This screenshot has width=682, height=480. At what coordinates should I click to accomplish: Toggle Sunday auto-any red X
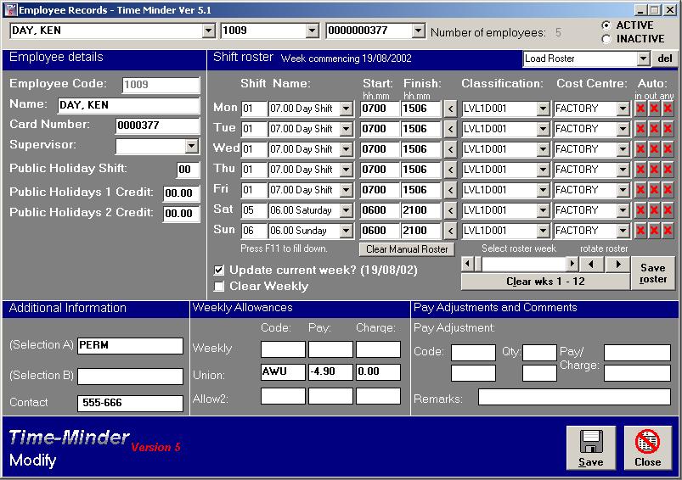point(668,231)
